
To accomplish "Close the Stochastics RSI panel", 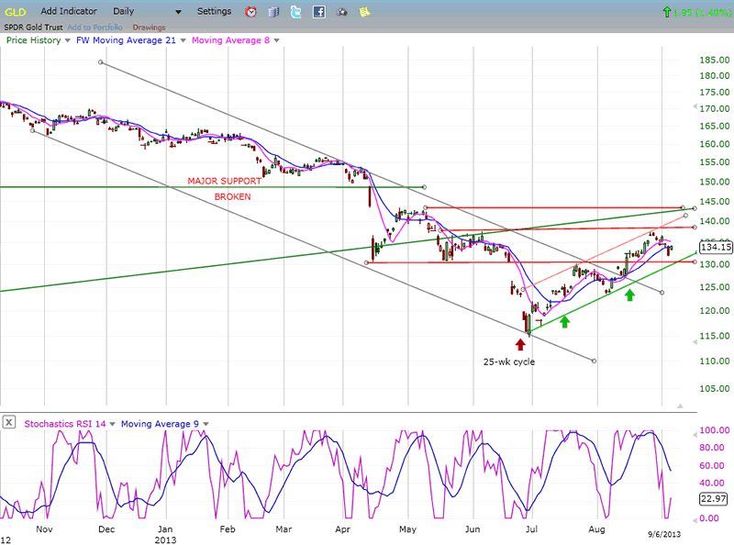I will (x=9, y=423).
